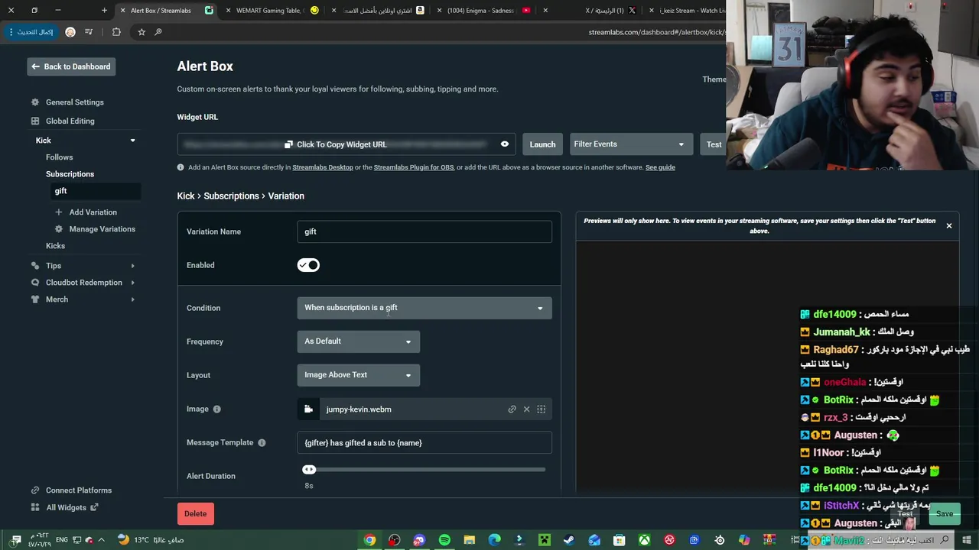Open the Streamlabs Desktop link

[323, 167]
